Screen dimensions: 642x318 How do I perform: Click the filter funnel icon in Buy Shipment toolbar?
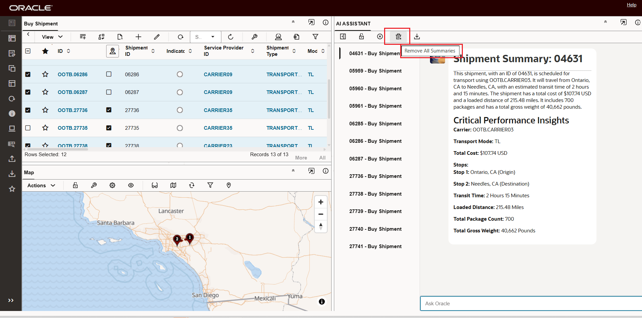coord(315,37)
